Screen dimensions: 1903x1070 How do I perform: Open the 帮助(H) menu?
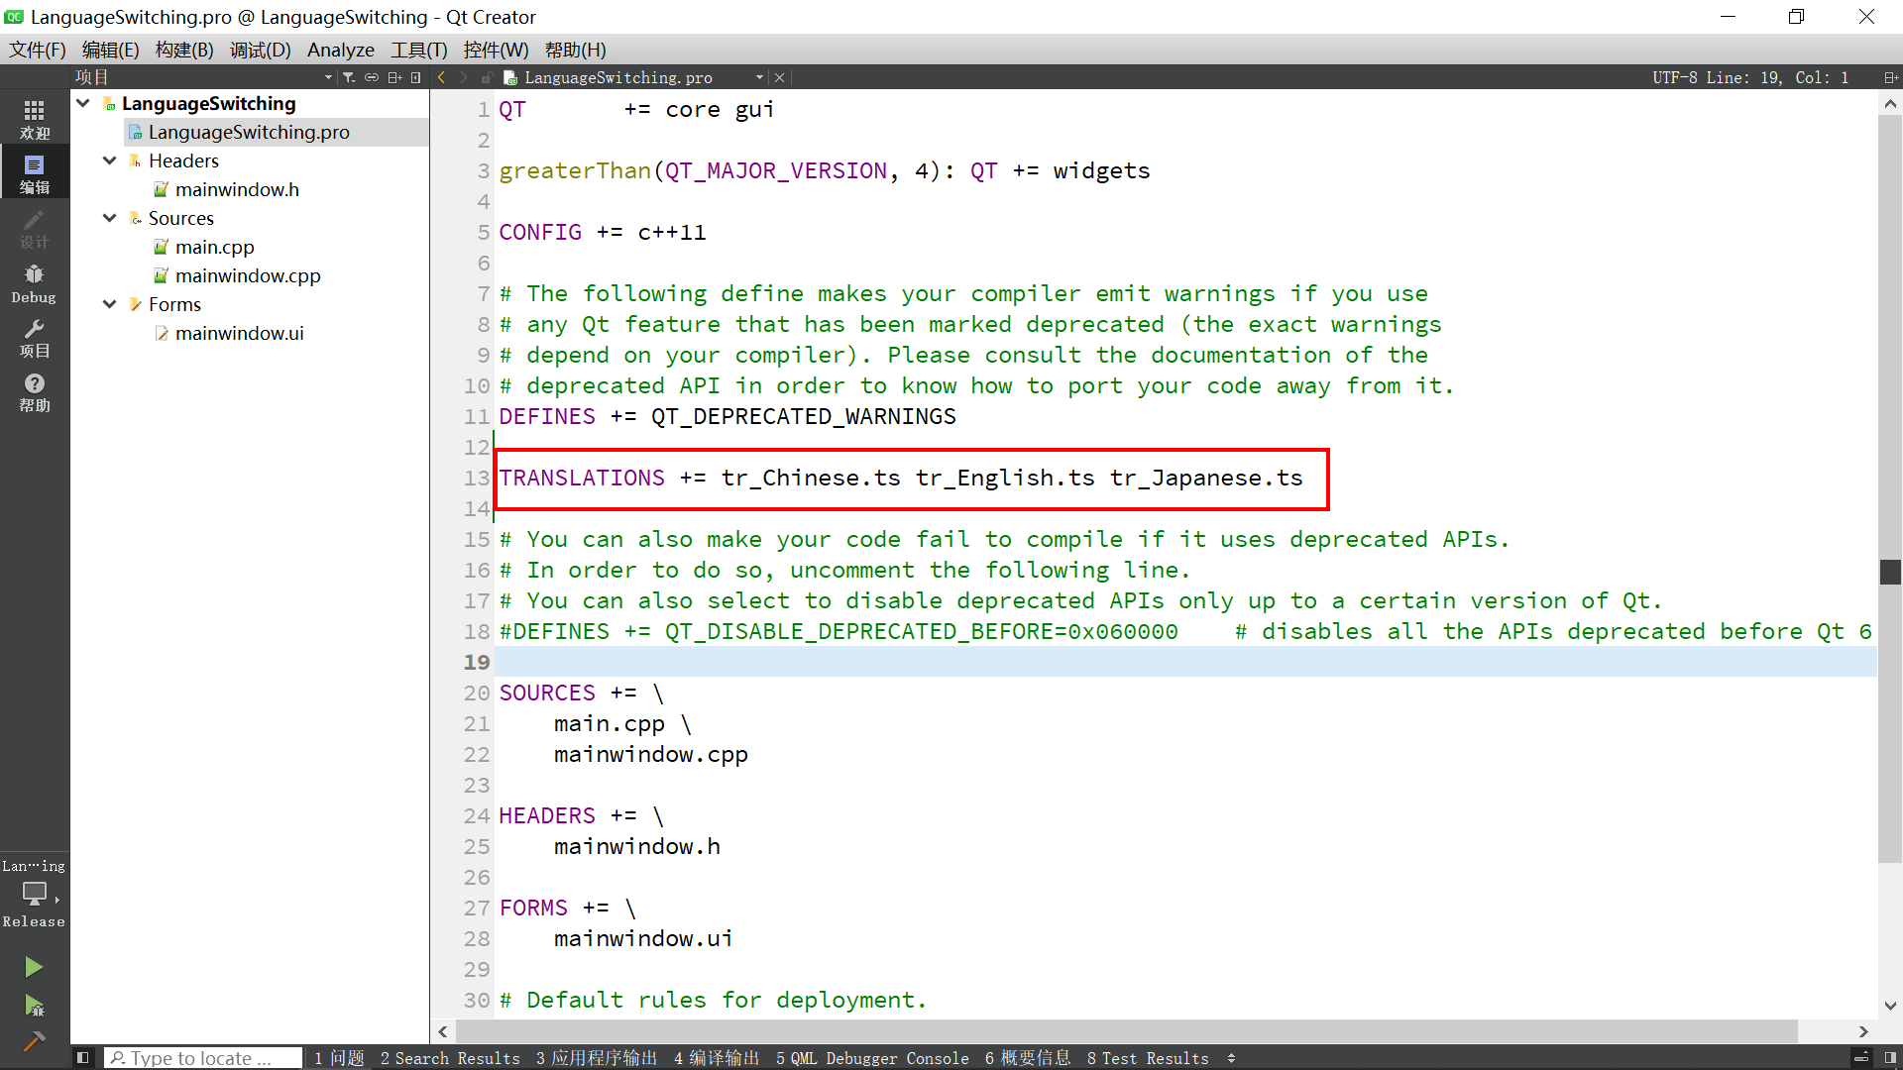coord(575,50)
